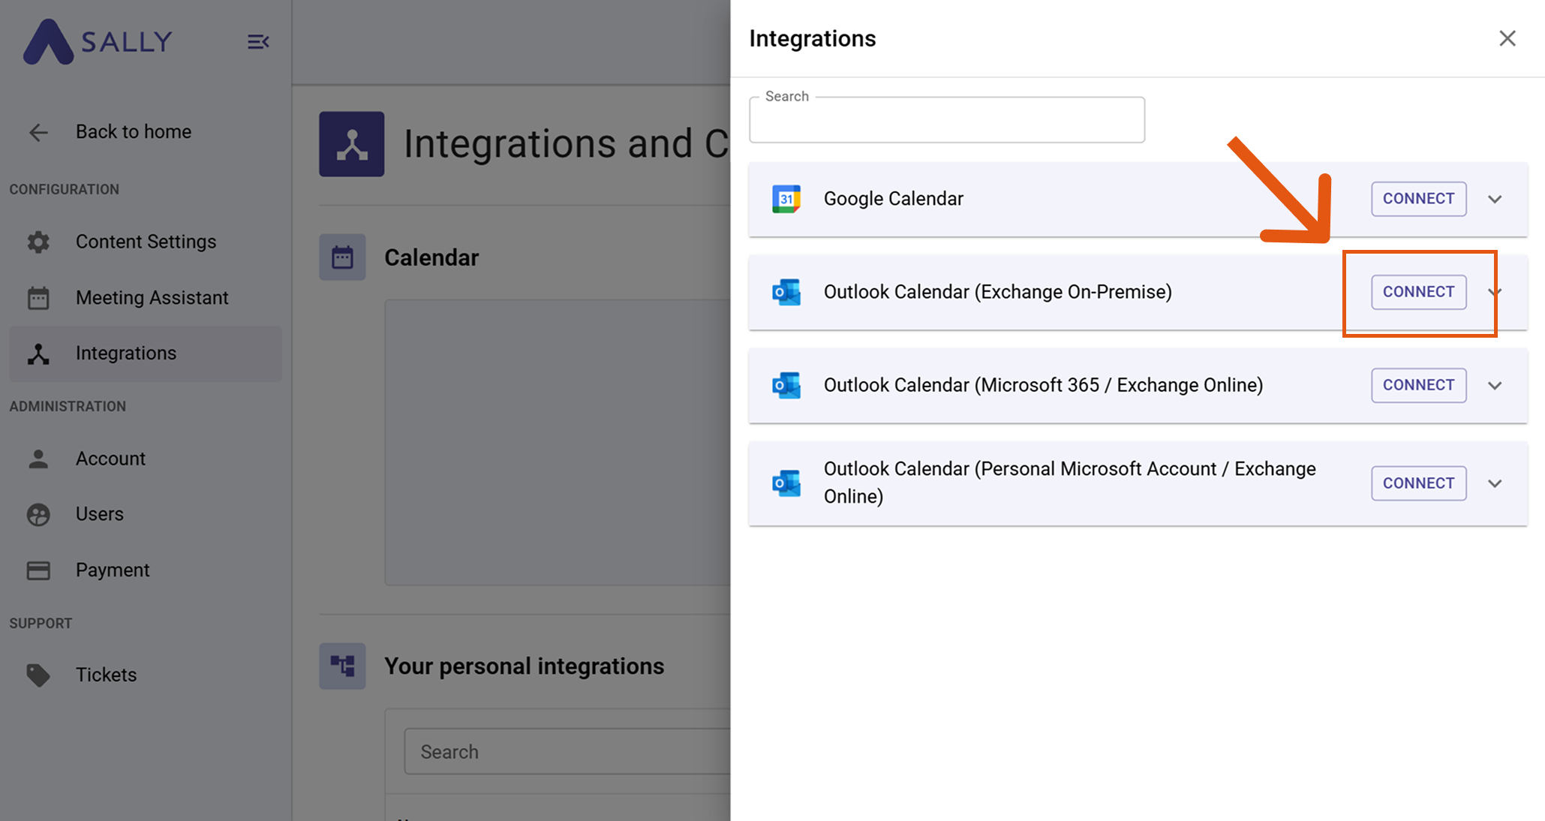Click the Back to home arrow icon
This screenshot has height=821, width=1545.
(x=38, y=132)
